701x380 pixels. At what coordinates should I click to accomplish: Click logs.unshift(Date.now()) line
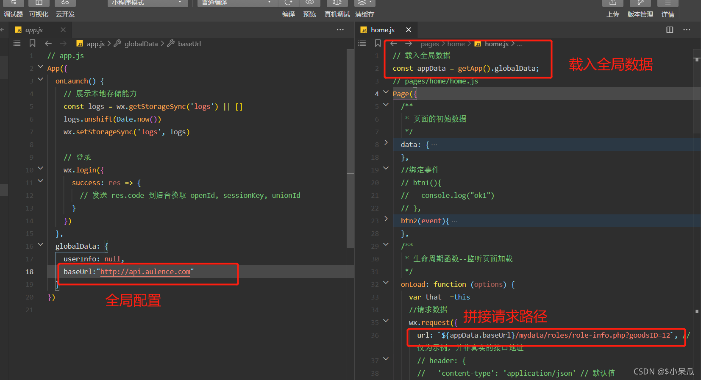pos(112,119)
